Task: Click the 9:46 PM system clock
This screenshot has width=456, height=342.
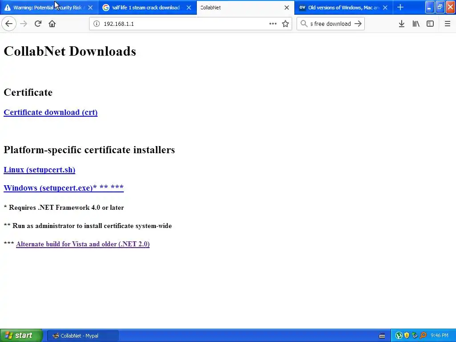Action: (x=440, y=336)
